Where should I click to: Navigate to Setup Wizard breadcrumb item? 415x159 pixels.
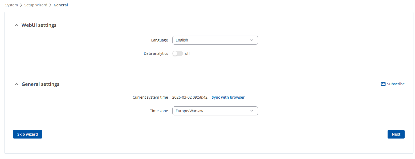pyautogui.click(x=36, y=5)
